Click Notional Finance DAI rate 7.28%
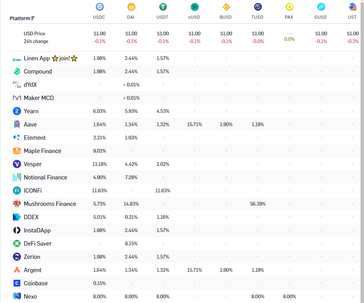The width and height of the screenshot is (364, 303). point(131,177)
